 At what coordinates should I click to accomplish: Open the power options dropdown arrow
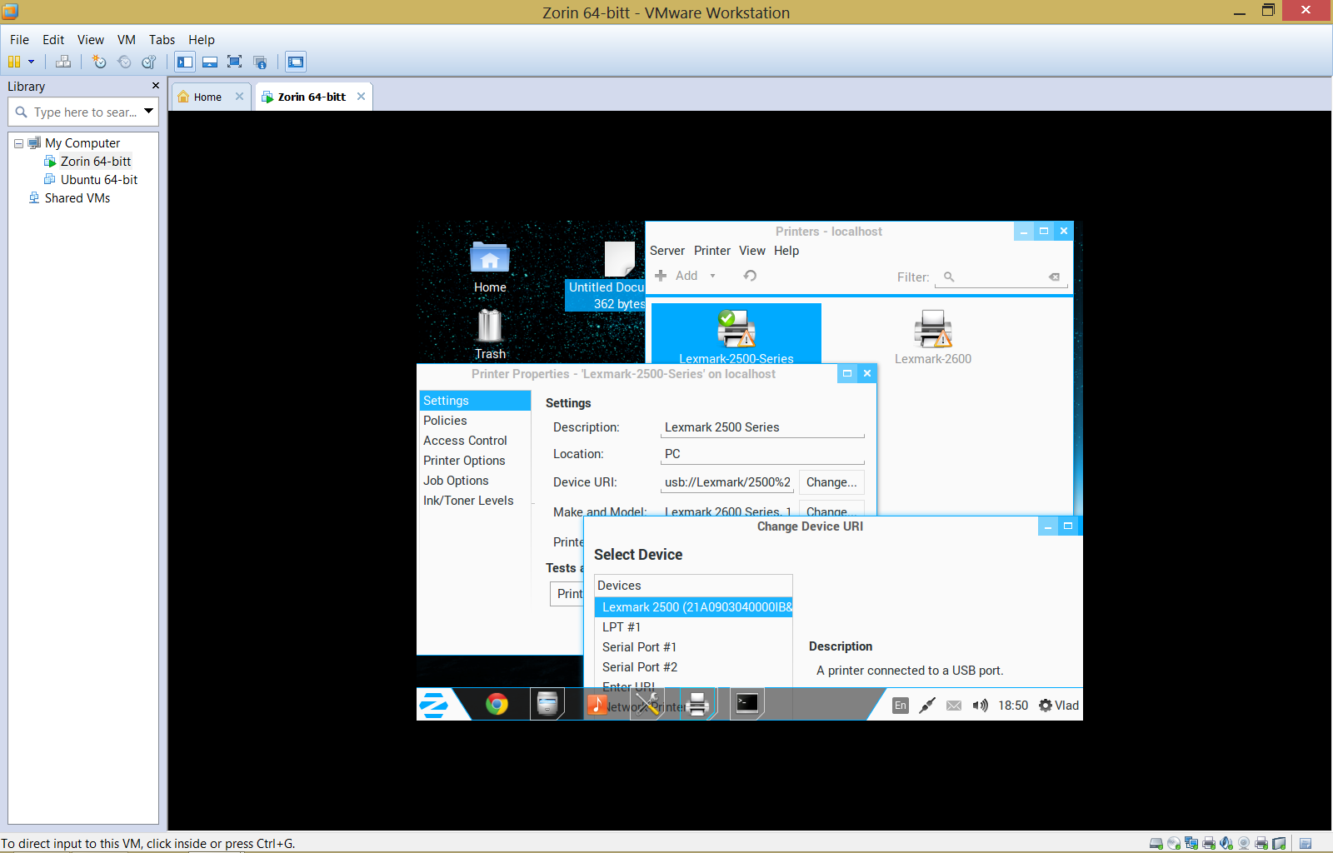click(x=32, y=62)
